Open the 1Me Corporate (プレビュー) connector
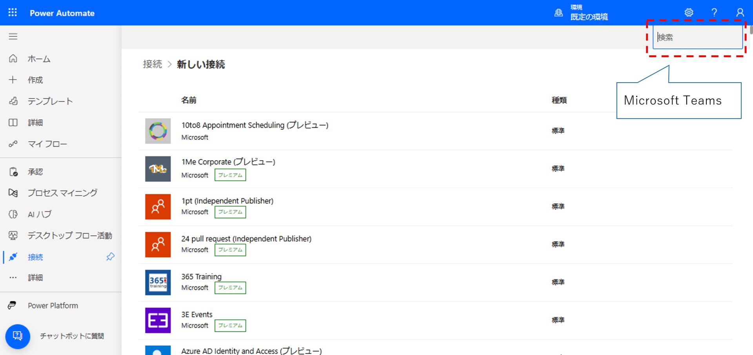The width and height of the screenshot is (753, 355). point(228,162)
